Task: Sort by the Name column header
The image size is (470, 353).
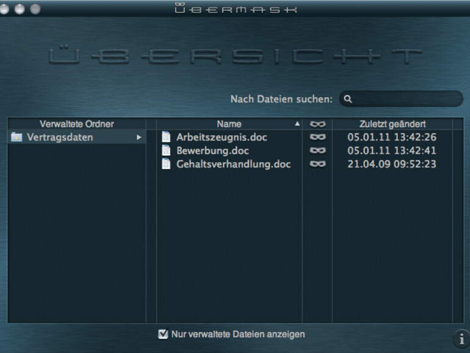Action: click(230, 124)
